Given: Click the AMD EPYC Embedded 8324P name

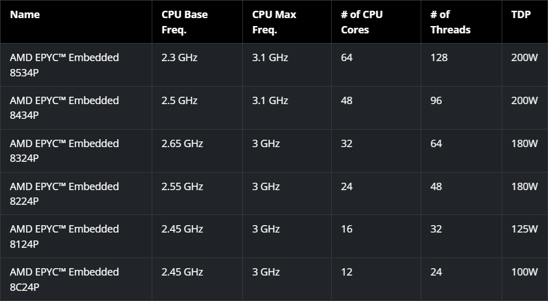Looking at the screenshot, I should pos(64,150).
